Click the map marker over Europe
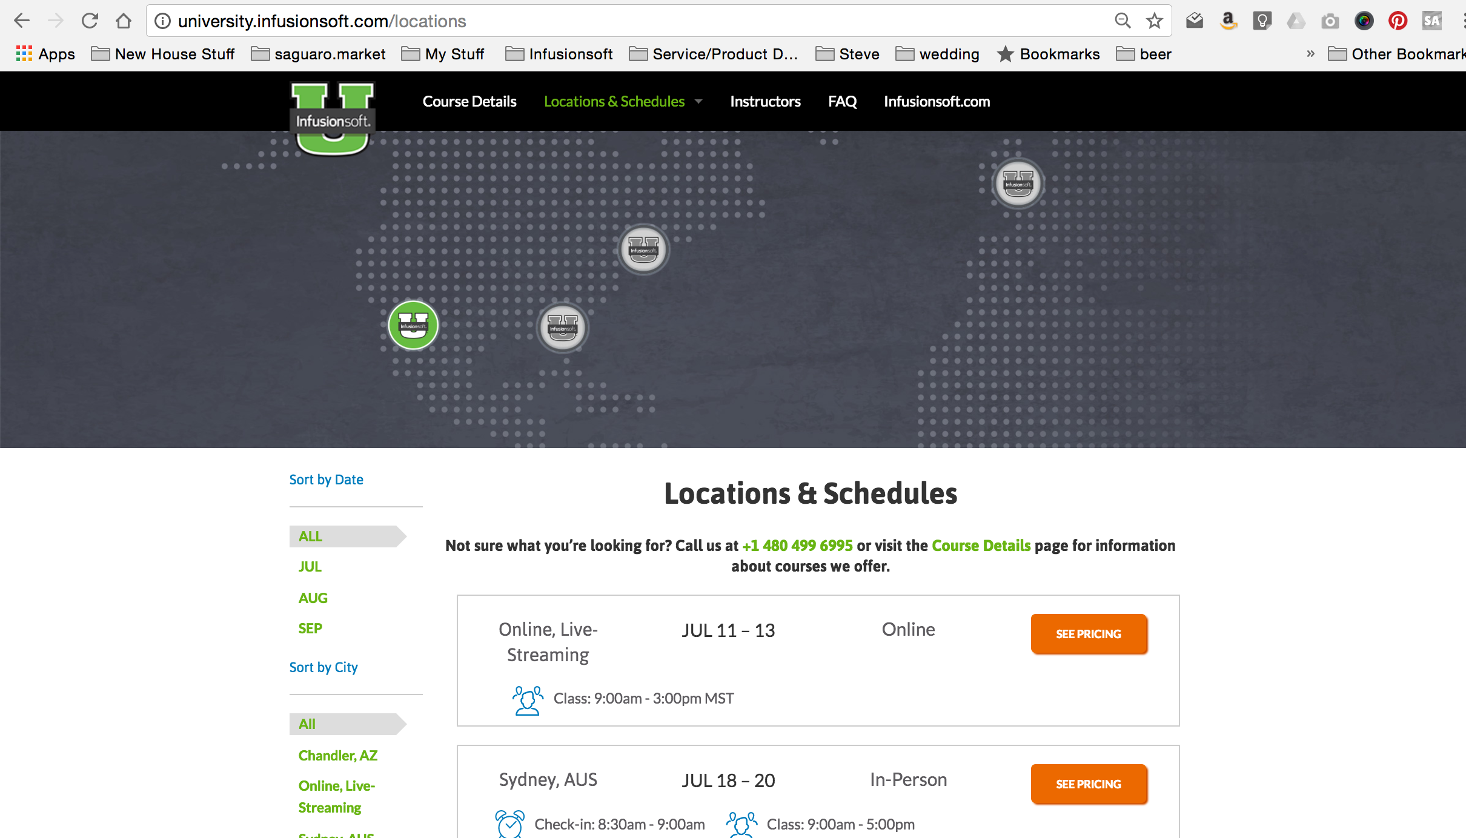The image size is (1466, 838). [x=643, y=249]
